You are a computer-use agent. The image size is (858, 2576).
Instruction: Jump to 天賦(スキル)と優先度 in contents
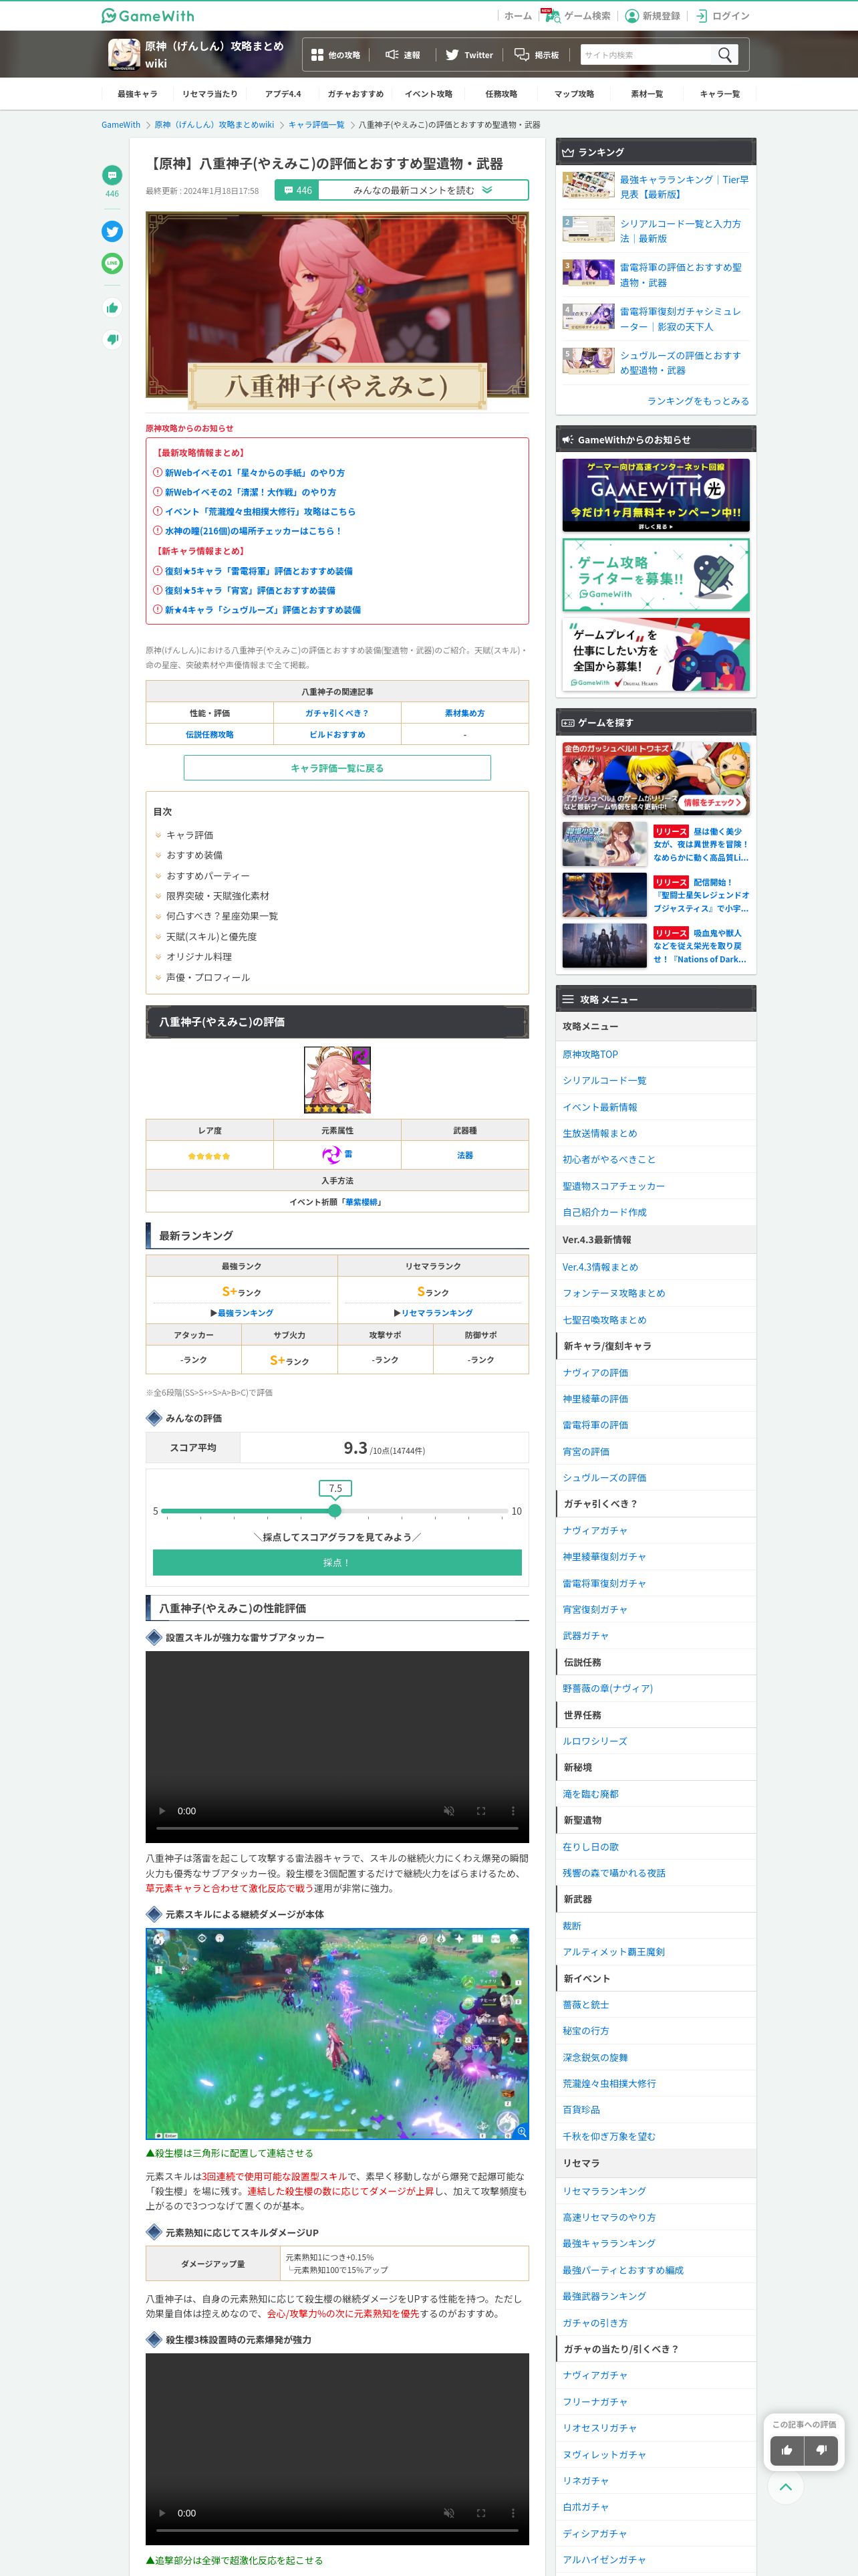(x=212, y=937)
